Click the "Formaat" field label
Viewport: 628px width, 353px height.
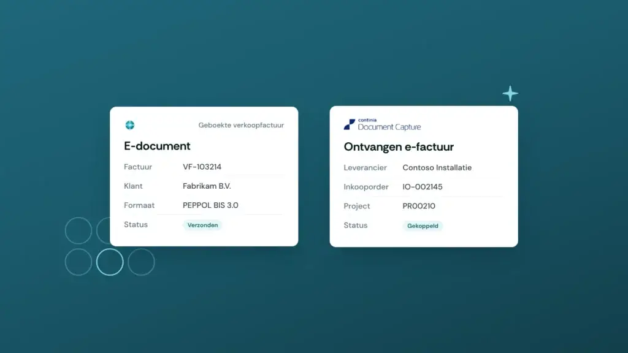139,205
